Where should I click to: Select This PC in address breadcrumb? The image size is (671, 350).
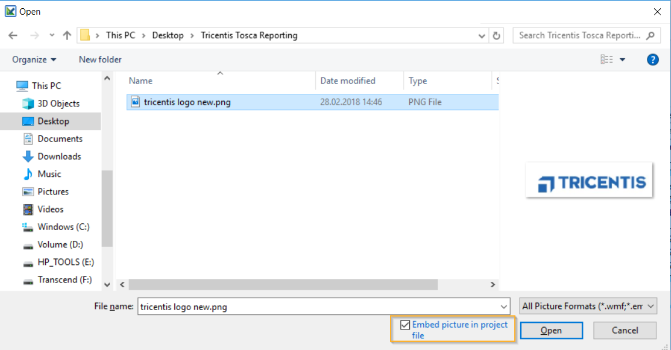(121, 35)
